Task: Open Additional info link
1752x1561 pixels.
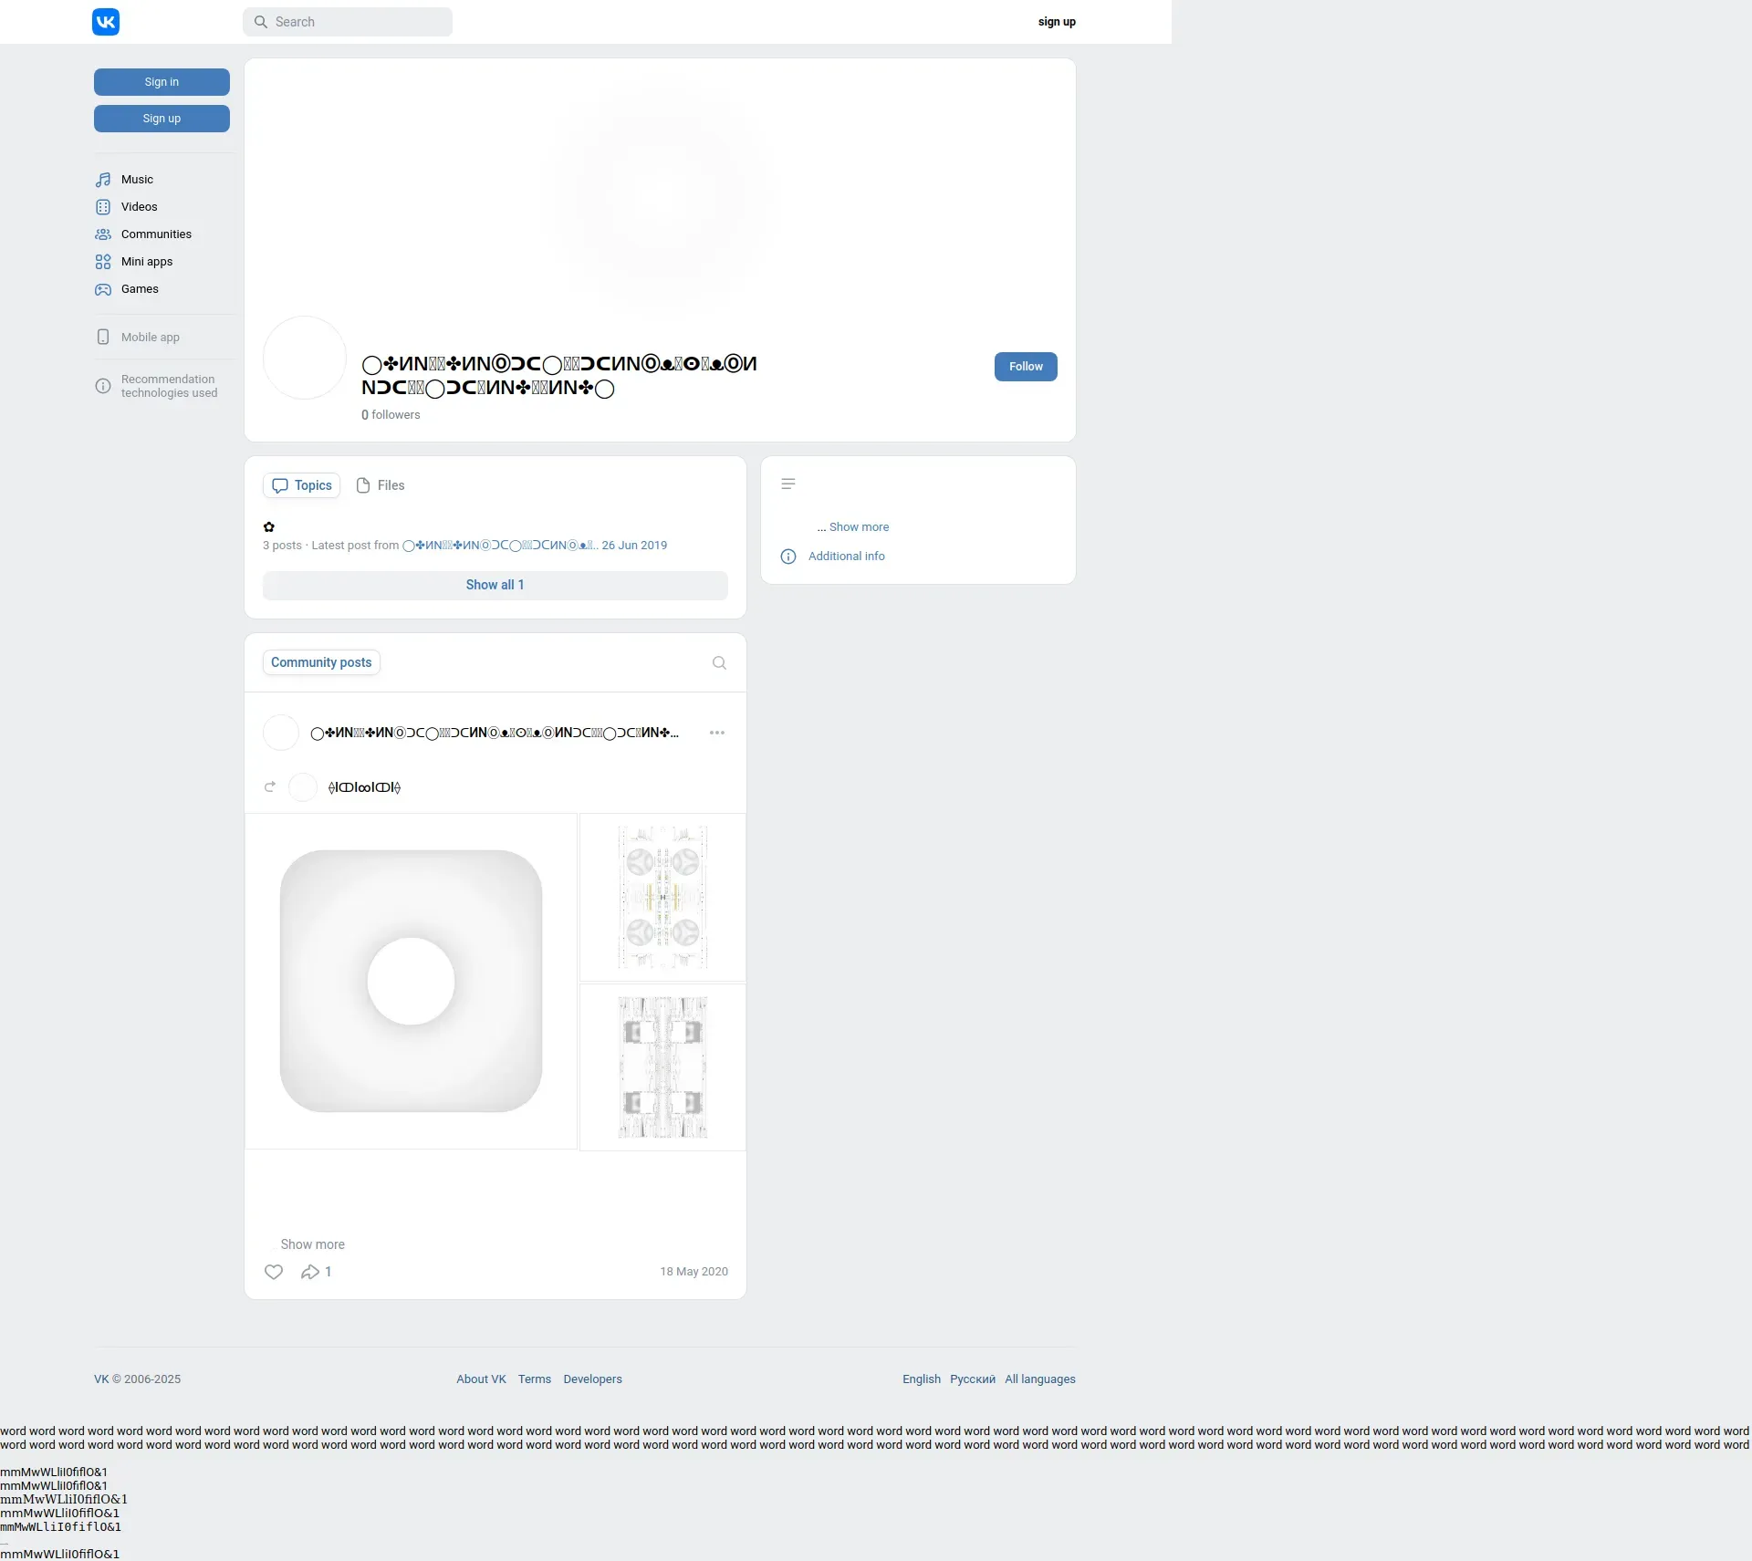Action: tap(846, 557)
